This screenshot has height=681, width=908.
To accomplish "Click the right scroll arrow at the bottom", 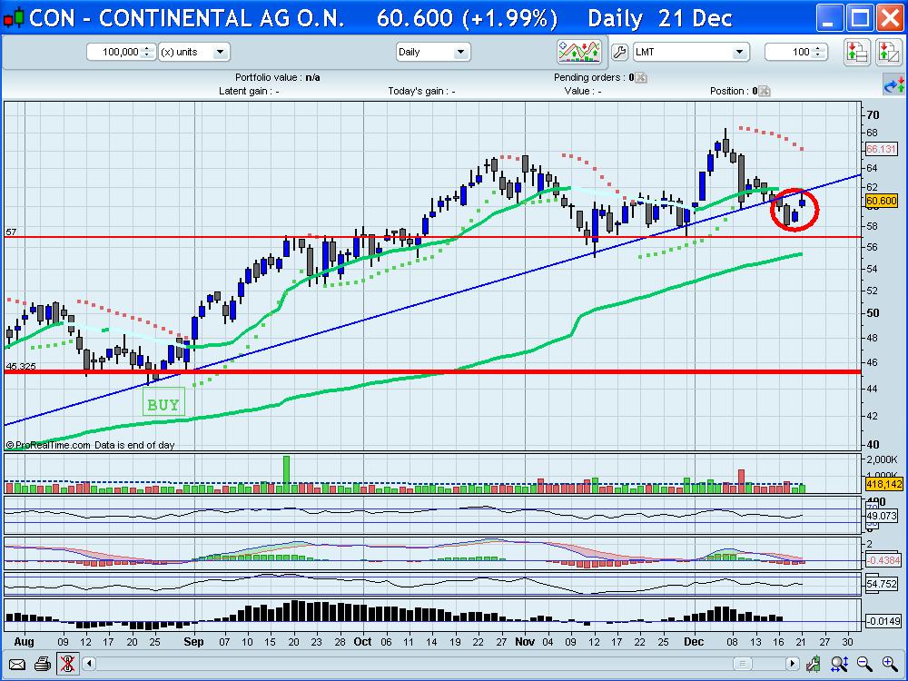I will 792,663.
